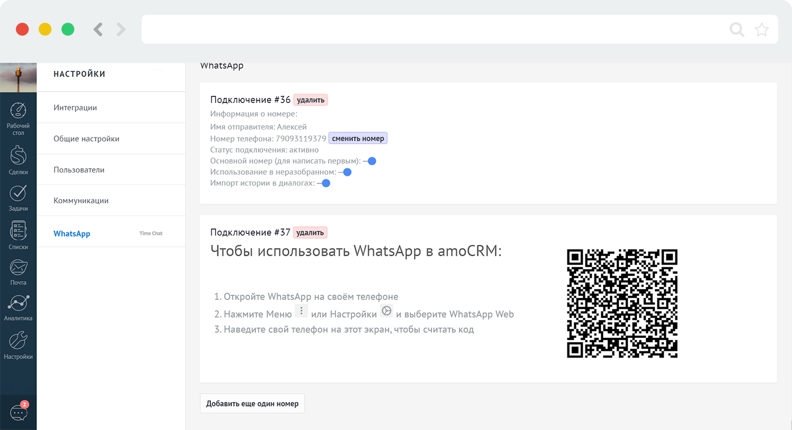The image size is (792, 430).
Task: Click the Настройки gear icon in instructions
Action: pos(386,311)
